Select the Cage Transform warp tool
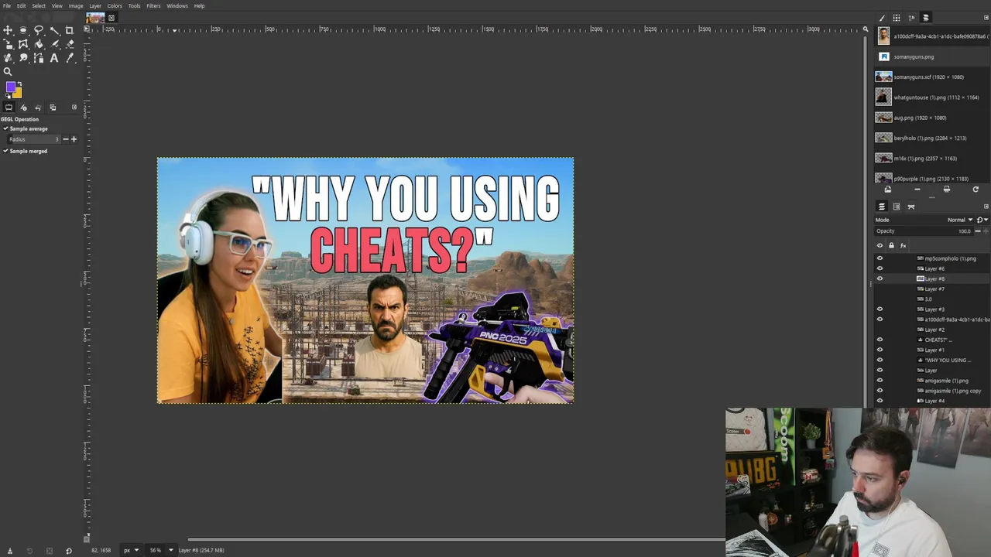The width and height of the screenshot is (991, 557). 23,44
